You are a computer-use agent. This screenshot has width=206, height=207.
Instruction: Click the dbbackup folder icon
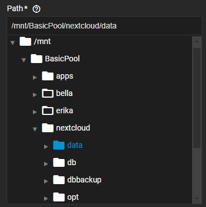[59, 180]
